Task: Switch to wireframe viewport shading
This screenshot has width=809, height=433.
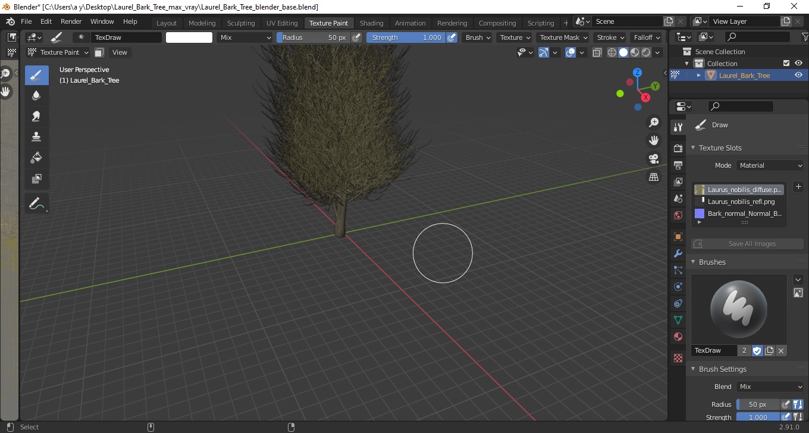Action: click(x=612, y=52)
